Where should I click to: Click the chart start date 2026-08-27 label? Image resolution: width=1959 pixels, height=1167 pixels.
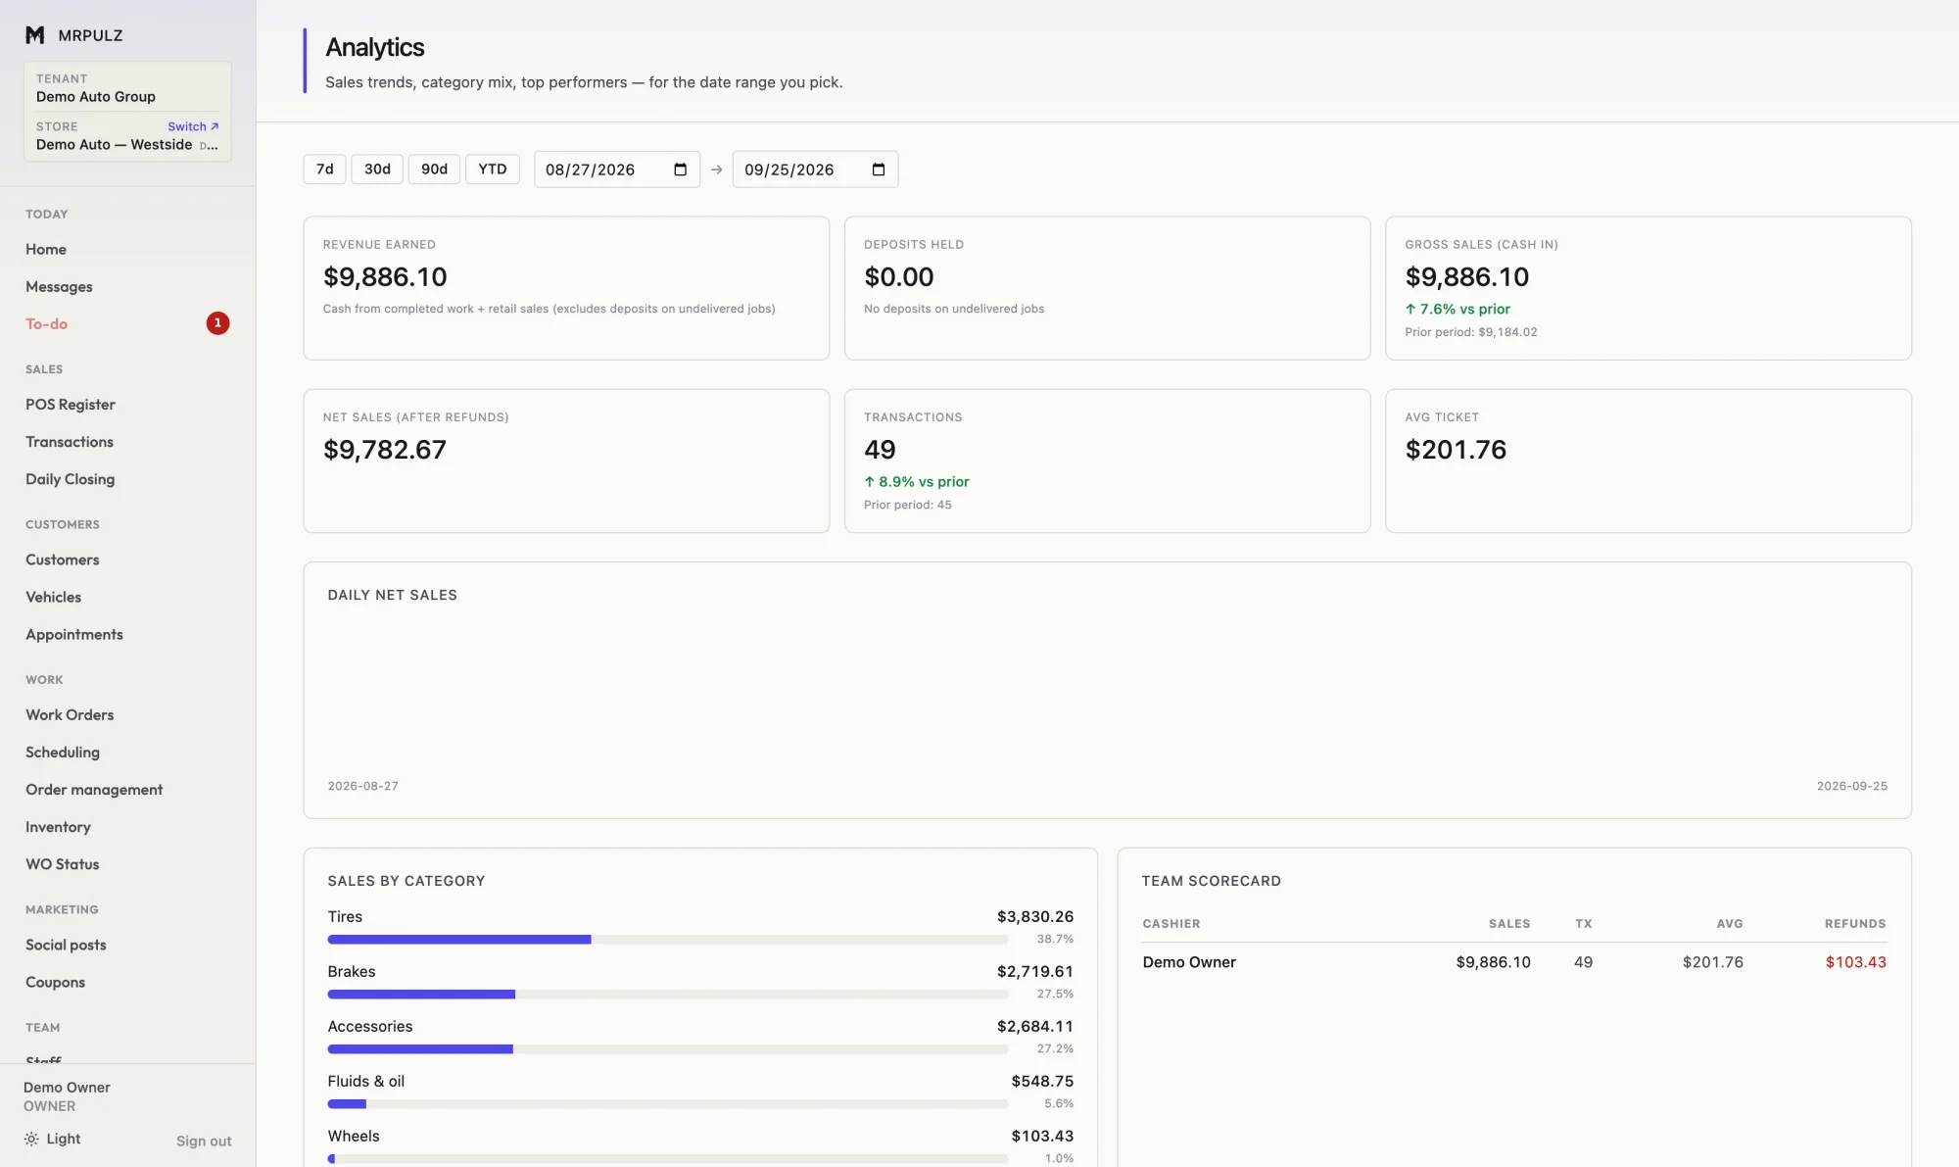click(363, 786)
